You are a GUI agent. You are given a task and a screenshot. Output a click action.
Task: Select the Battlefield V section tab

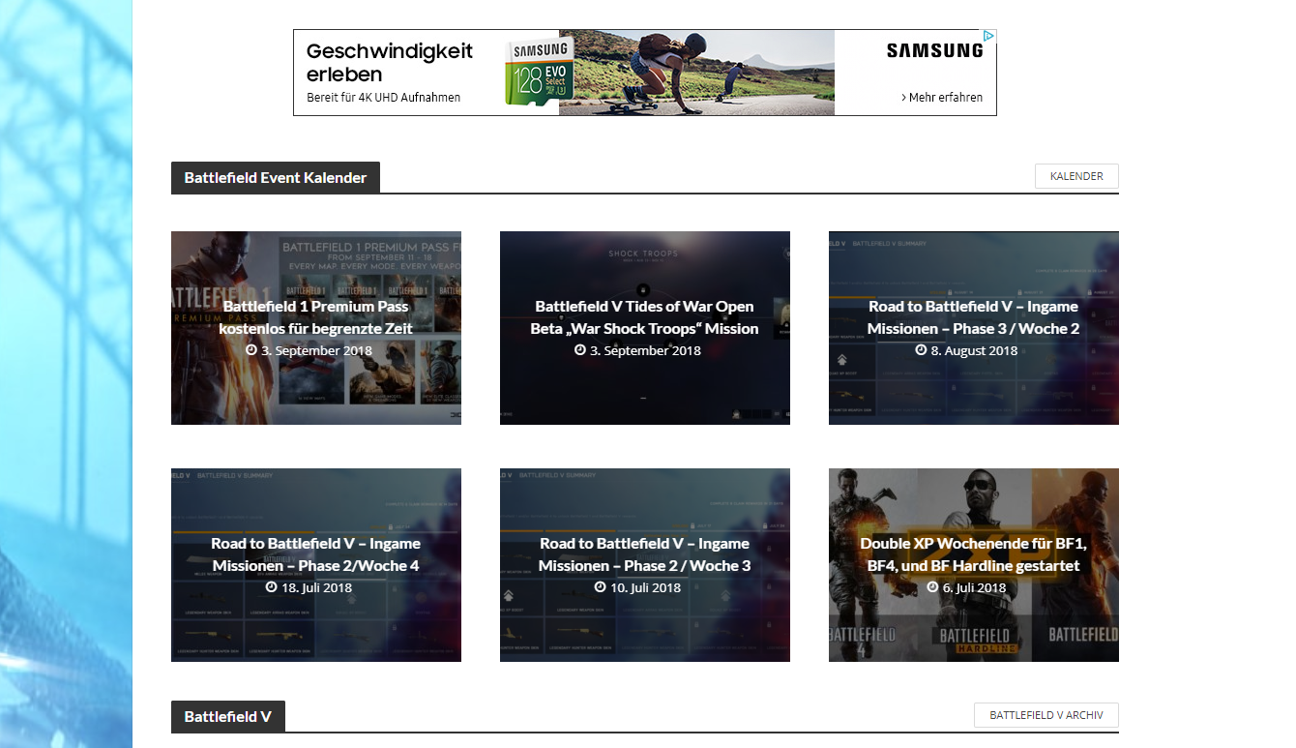(x=228, y=717)
